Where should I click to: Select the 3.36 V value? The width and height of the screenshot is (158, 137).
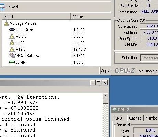pyautogui.click(x=78, y=36)
